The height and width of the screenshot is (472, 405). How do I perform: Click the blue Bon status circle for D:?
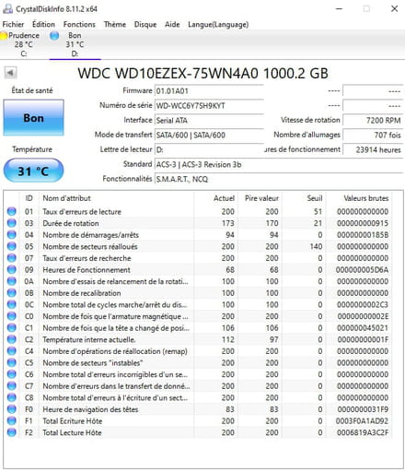(54, 36)
